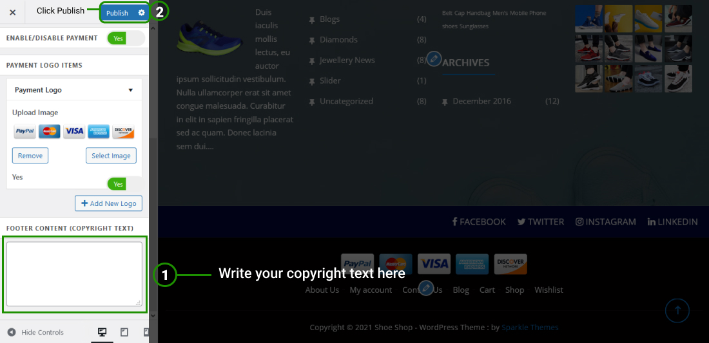Click Add New Logo button
The width and height of the screenshot is (709, 343).
click(x=108, y=203)
